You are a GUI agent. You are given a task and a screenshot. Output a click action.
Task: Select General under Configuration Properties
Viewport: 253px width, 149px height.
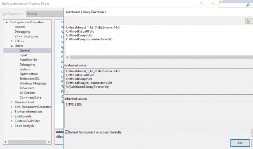(20, 27)
